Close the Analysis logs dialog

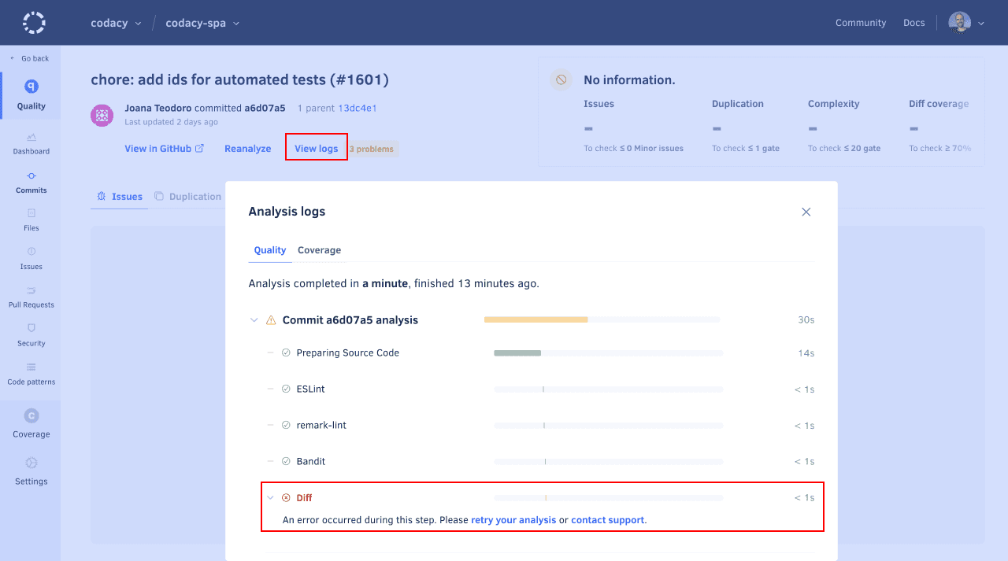click(x=806, y=212)
